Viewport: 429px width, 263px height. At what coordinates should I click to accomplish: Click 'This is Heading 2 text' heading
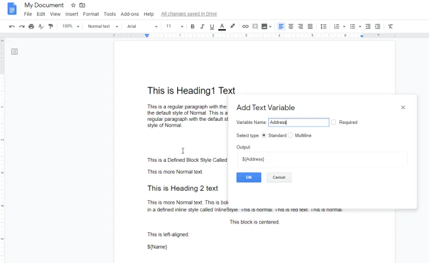coord(182,188)
